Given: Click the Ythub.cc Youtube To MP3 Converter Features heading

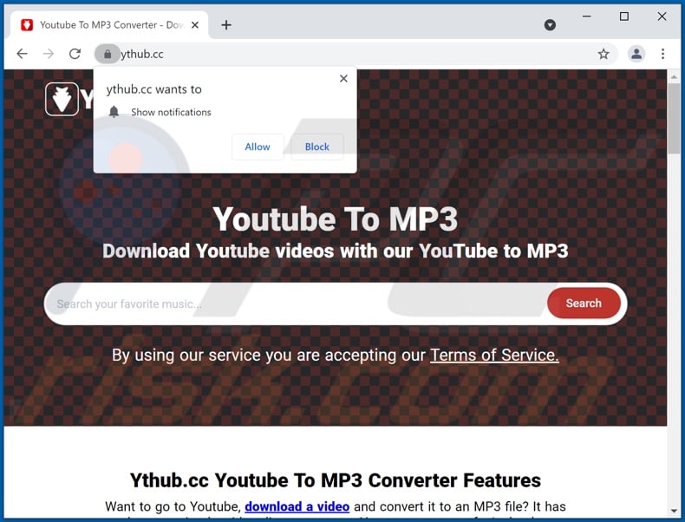Looking at the screenshot, I should pyautogui.click(x=336, y=480).
